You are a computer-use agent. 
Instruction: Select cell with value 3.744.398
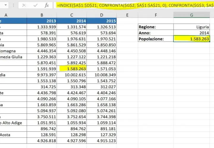click(x=102, y=117)
